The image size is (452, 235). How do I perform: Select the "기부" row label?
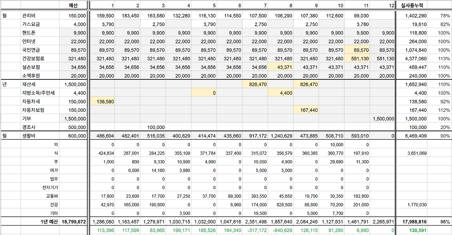point(26,119)
